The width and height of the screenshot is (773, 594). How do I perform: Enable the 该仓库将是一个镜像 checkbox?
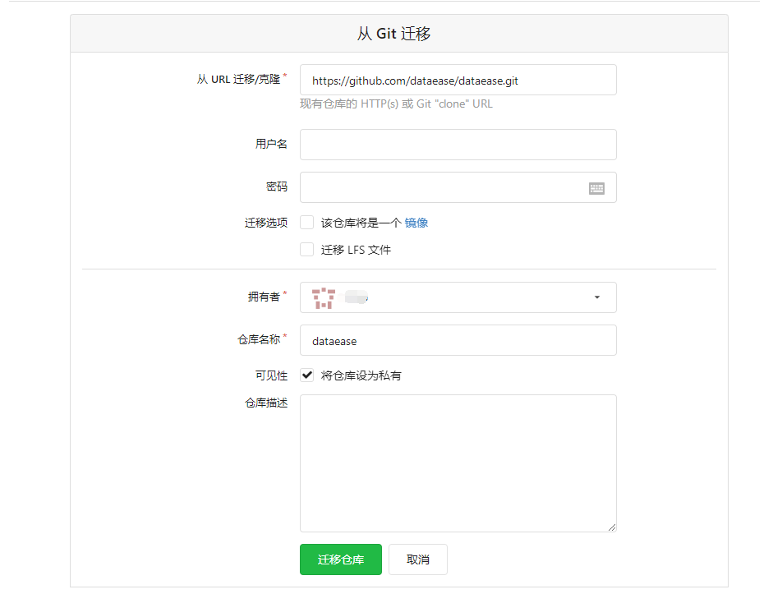coord(307,223)
